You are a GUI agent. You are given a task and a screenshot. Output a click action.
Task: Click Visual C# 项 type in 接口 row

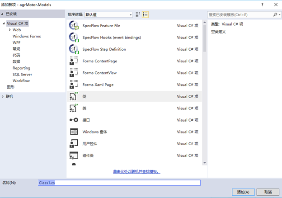click(188, 120)
